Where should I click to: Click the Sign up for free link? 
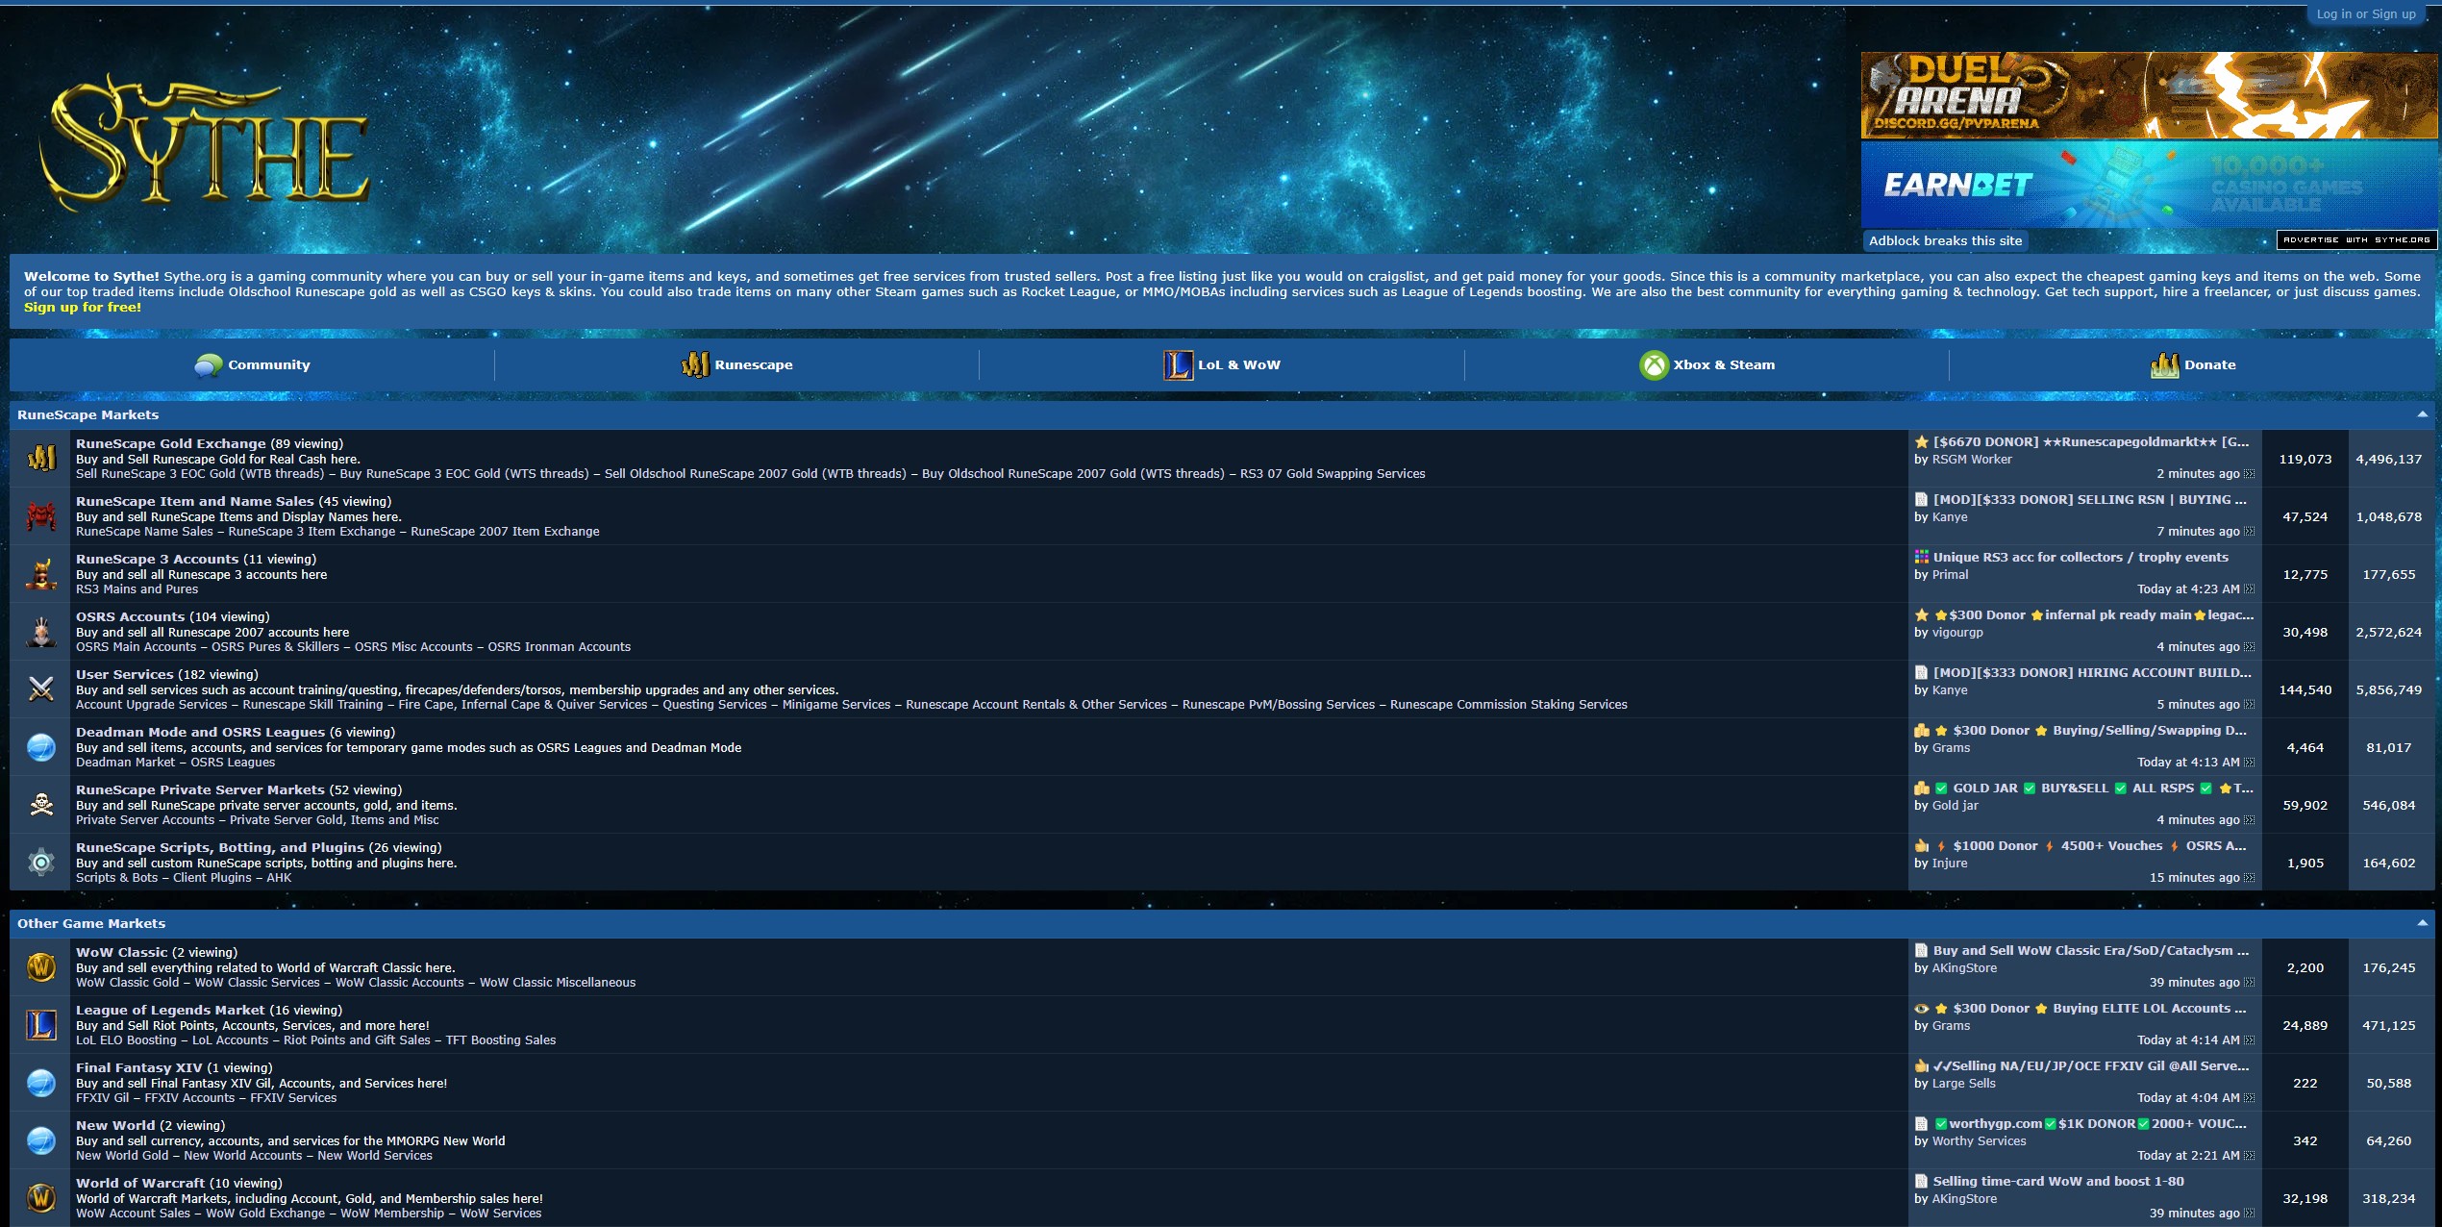pos(83,308)
